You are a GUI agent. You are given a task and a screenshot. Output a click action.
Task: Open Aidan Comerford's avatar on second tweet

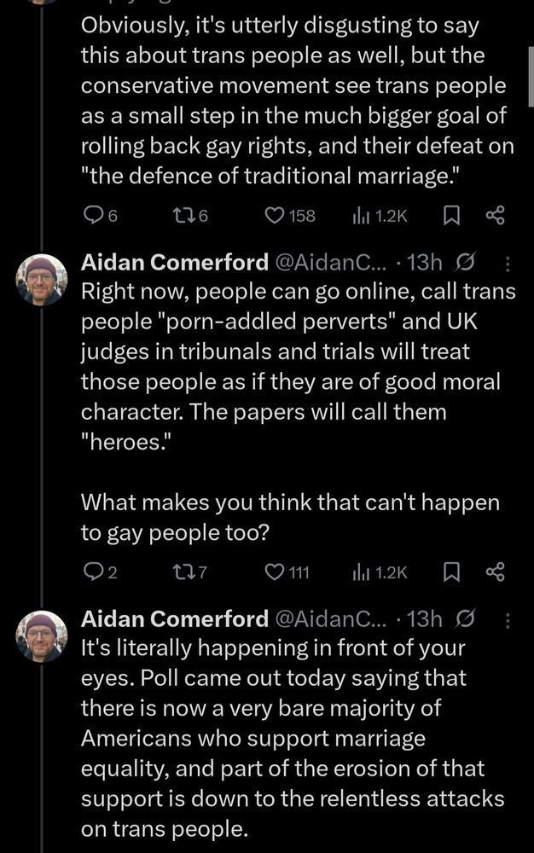coord(42,280)
